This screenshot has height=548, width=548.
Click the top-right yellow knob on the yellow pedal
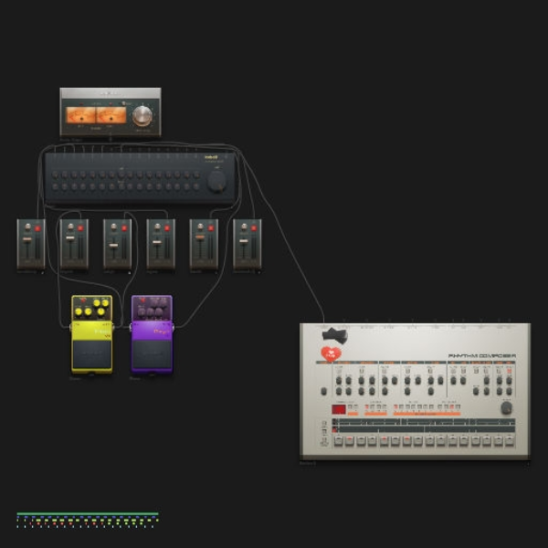point(105,303)
